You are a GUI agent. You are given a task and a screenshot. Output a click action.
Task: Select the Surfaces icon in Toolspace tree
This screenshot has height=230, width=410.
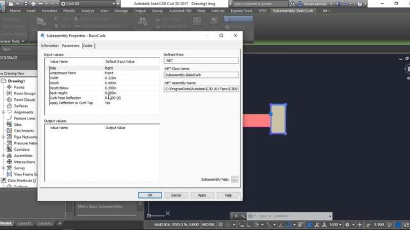[x=10, y=106]
